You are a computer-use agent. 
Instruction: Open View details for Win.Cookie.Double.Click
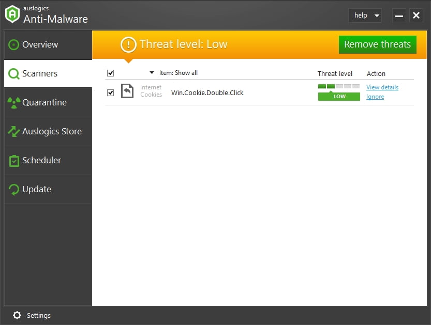point(382,87)
